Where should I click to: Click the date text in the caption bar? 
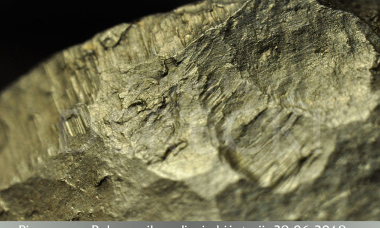(310, 226)
